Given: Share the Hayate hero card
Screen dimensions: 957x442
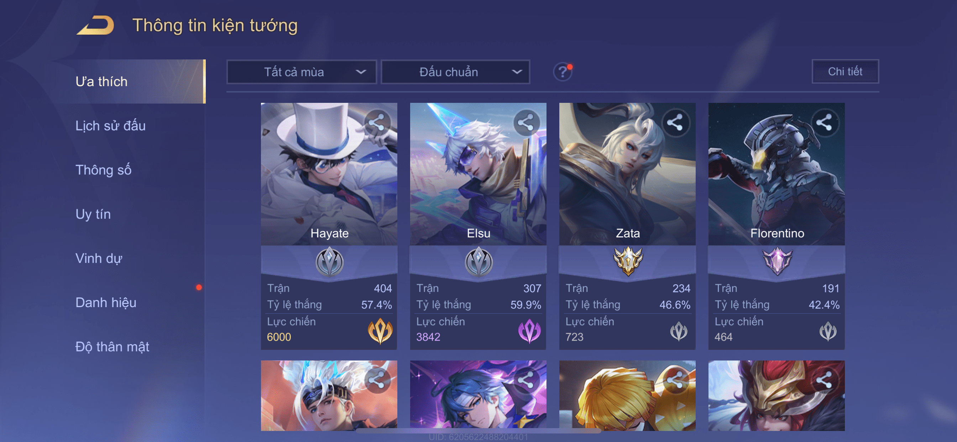Looking at the screenshot, I should tap(377, 122).
